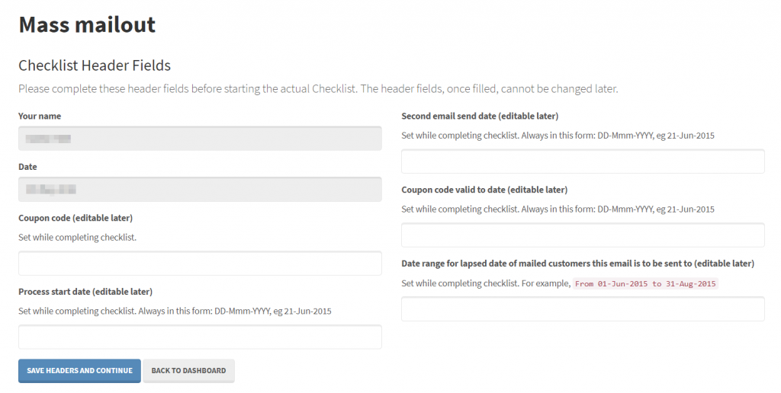Click the Save Headers and Continue button
Screen dimensions: 781x393
[x=79, y=371]
